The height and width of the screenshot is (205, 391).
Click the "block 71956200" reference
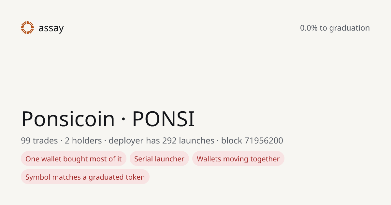252,141
